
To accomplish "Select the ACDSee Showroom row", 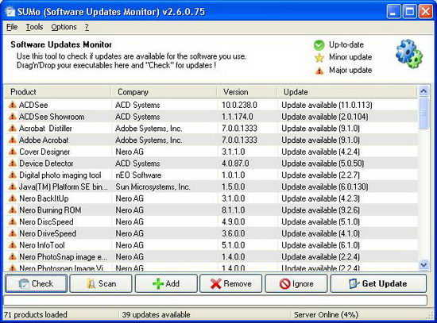I will pos(211,117).
